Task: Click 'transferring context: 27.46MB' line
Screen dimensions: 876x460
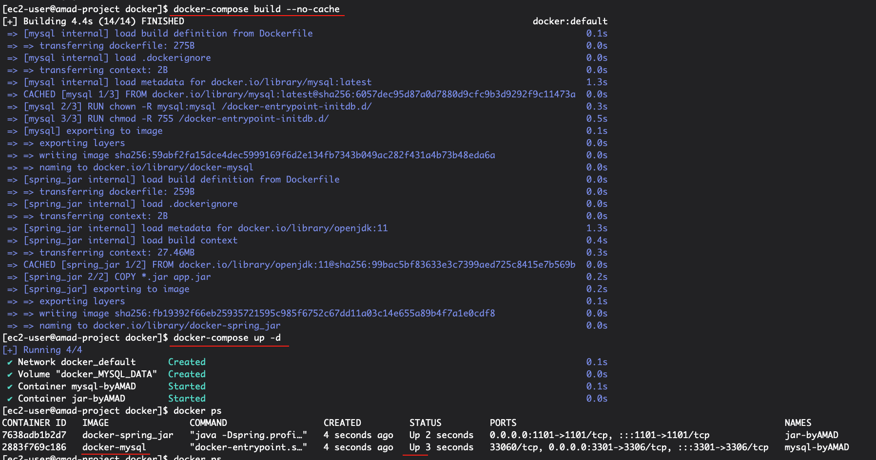Action: 117,252
